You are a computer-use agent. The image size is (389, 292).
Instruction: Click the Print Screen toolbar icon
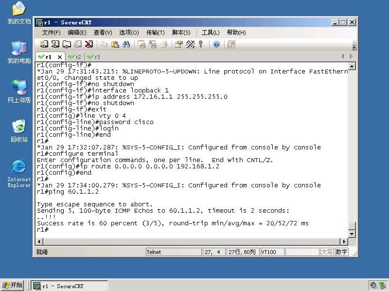click(141, 44)
